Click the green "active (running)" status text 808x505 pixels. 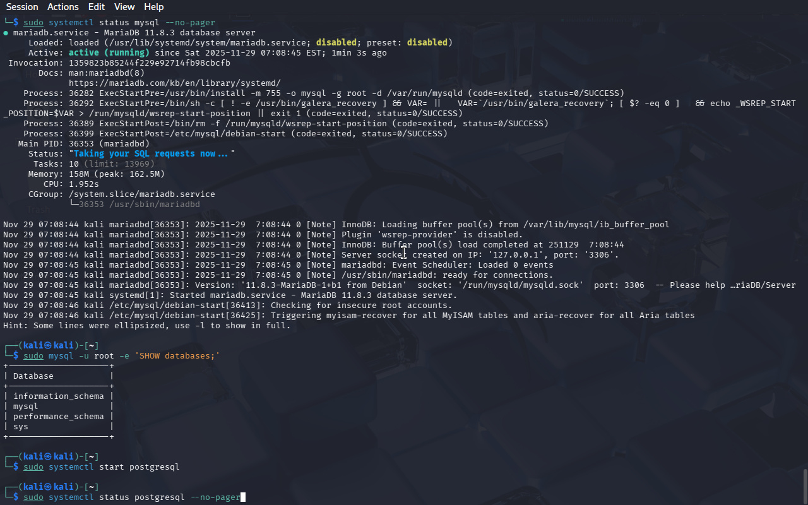[109, 53]
